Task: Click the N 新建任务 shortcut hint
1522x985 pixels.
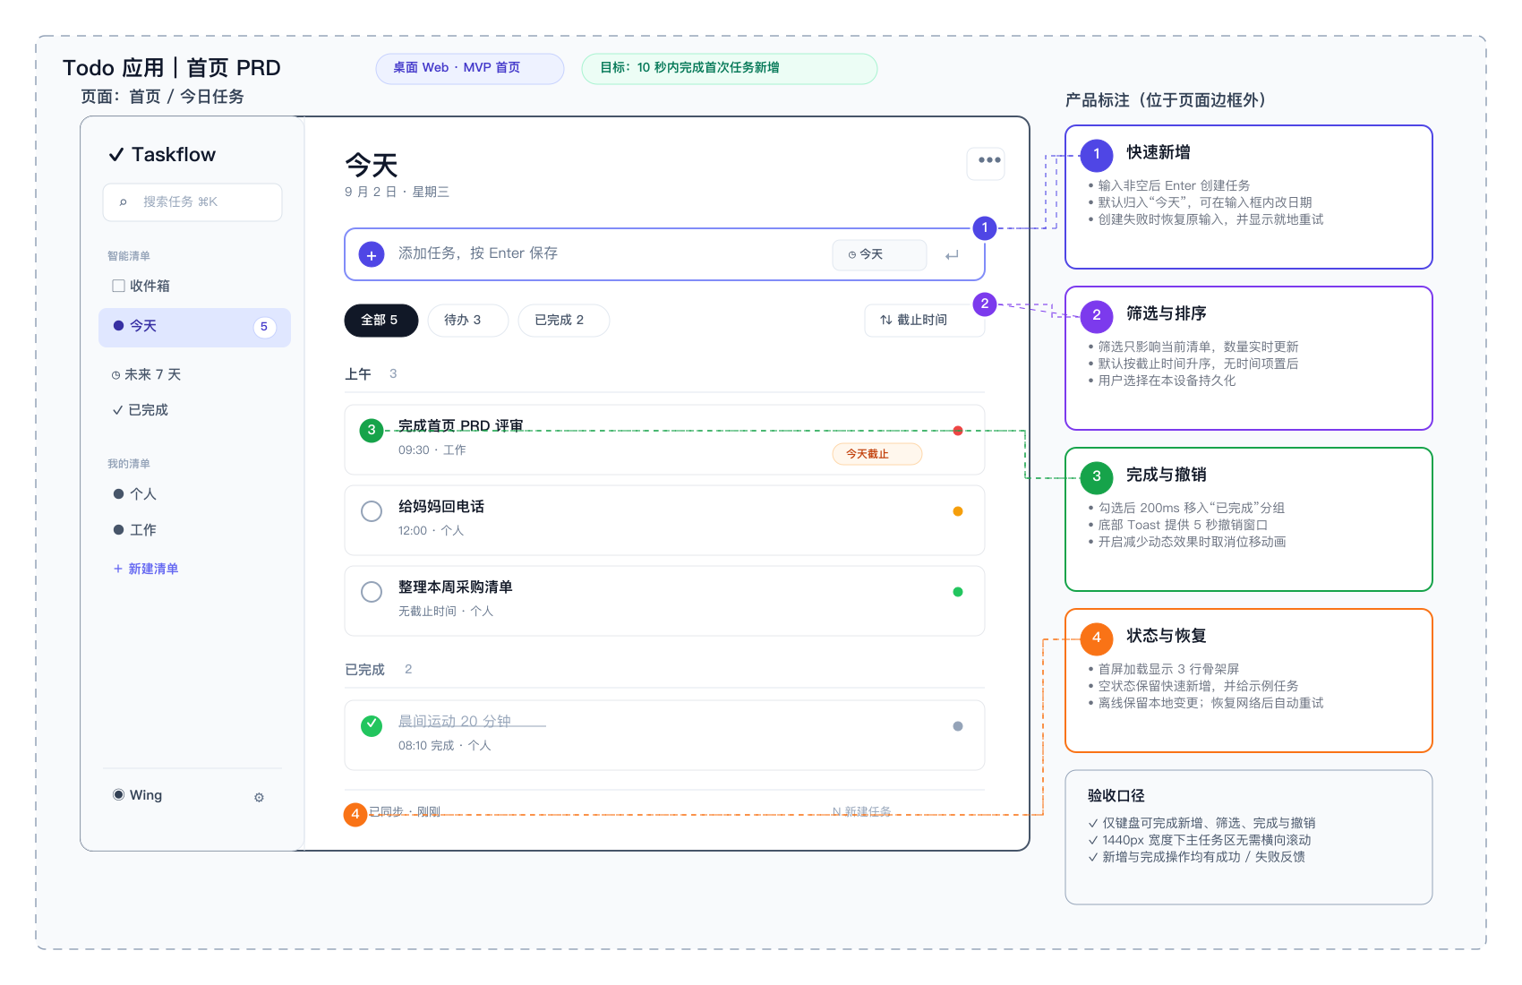Action: tap(862, 811)
